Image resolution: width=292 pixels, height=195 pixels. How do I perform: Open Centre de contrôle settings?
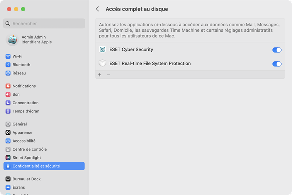(x=29, y=149)
